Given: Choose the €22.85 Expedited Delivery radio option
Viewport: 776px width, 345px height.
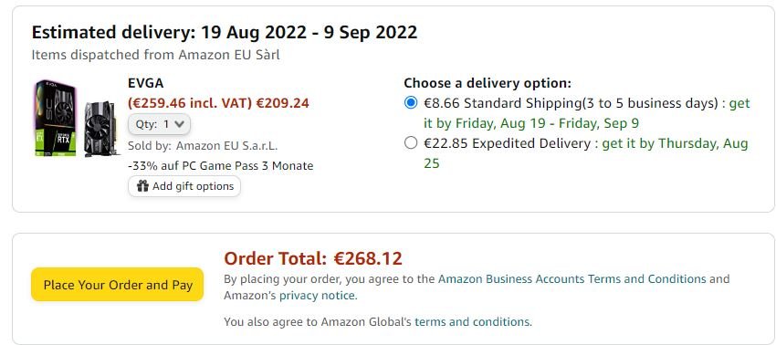Looking at the screenshot, I should click(411, 143).
